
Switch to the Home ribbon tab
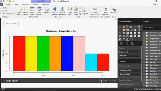point(8,4)
